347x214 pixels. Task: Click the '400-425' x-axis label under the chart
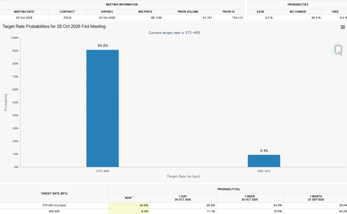264,171
